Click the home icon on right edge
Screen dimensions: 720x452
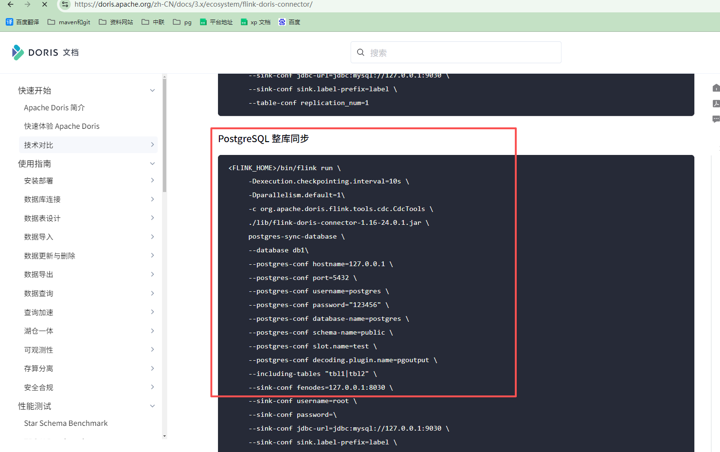tap(716, 88)
